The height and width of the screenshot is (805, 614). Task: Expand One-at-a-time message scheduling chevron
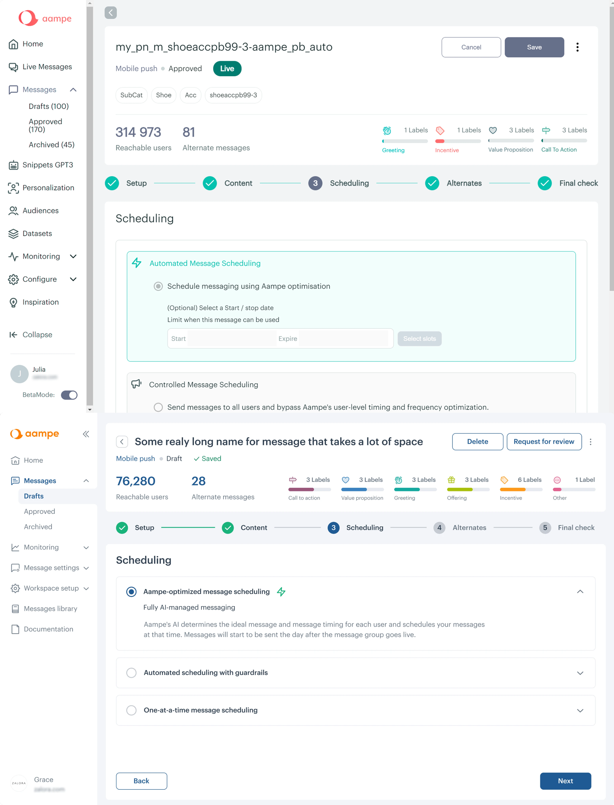click(x=580, y=710)
